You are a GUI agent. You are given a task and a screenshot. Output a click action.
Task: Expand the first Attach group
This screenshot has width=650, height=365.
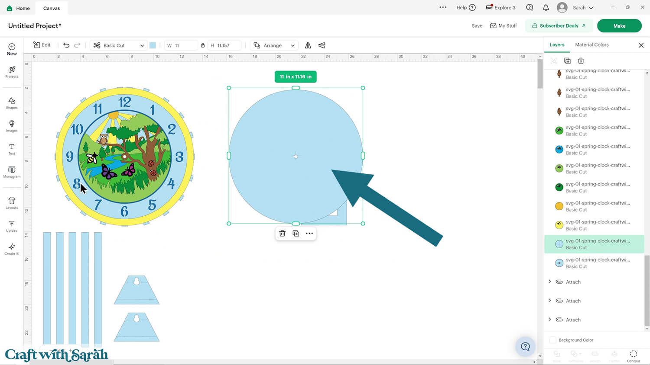(x=550, y=282)
